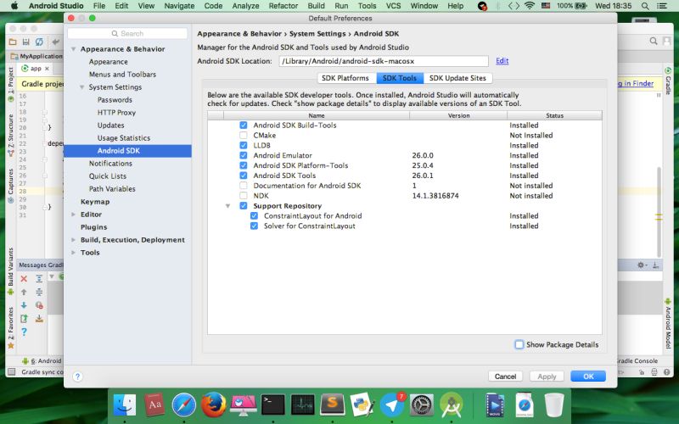Launch Firefox from the dock
Image resolution: width=679 pixels, height=424 pixels.
pyautogui.click(x=214, y=405)
